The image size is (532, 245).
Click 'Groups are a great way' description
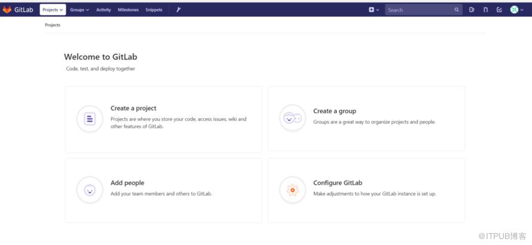pyautogui.click(x=374, y=122)
